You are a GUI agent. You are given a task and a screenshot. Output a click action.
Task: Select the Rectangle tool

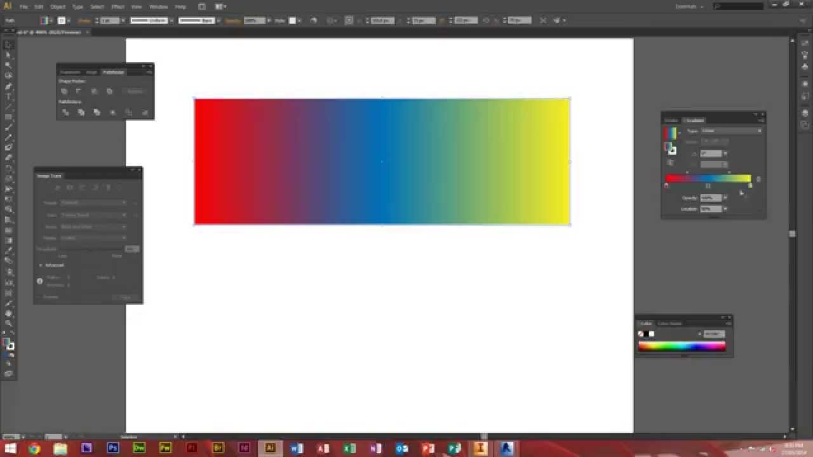point(9,117)
